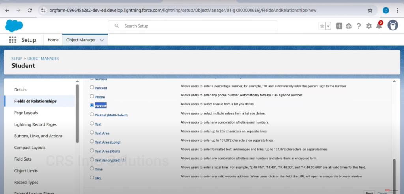
Task: Click the Favorites star icon
Action: pyautogui.click(x=322, y=26)
